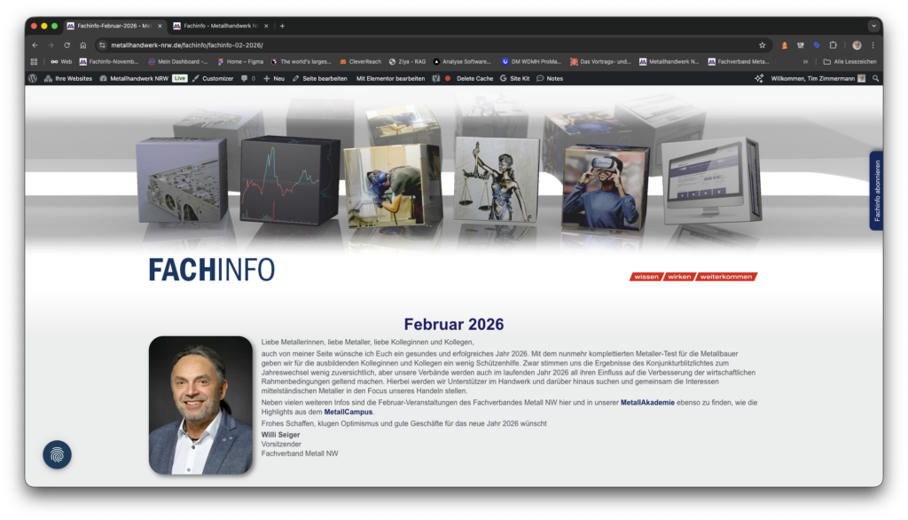Expand the hidden bookmarks overflow chevron

pyautogui.click(x=805, y=62)
